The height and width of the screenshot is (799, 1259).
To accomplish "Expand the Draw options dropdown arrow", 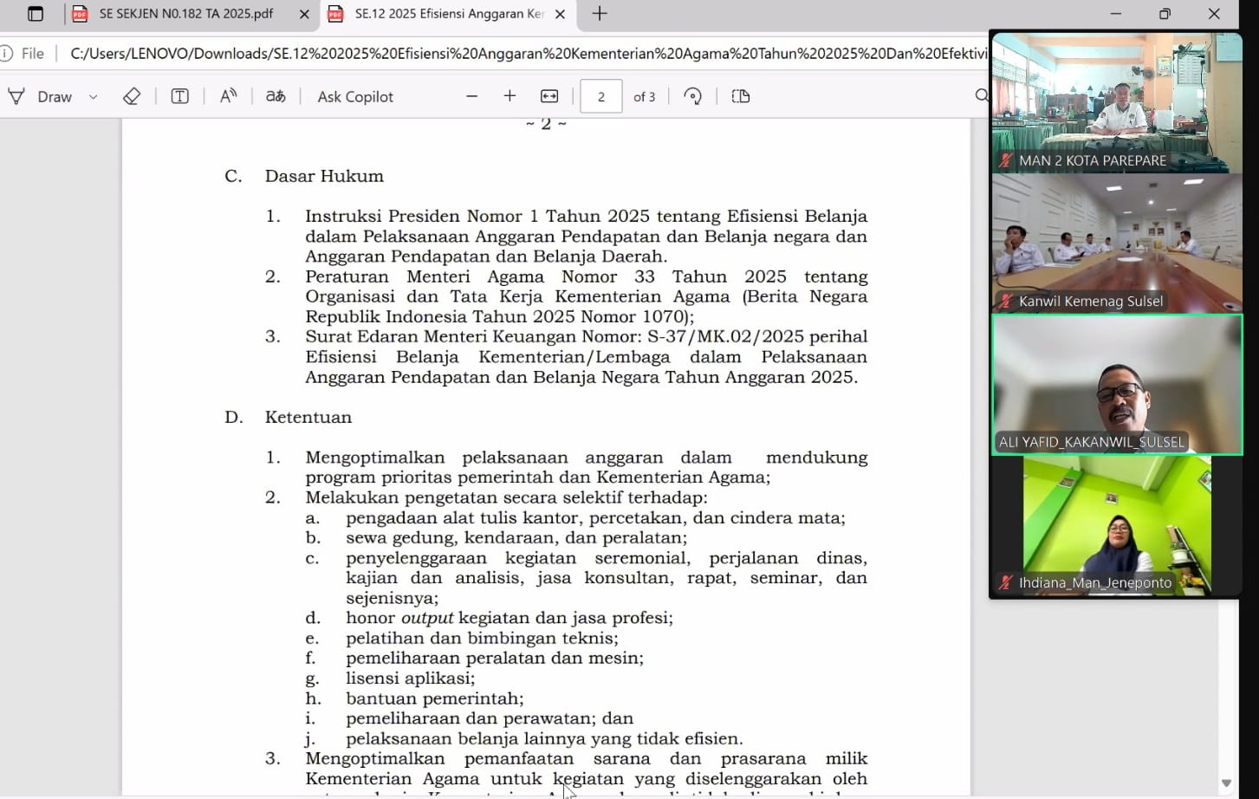I will [93, 97].
